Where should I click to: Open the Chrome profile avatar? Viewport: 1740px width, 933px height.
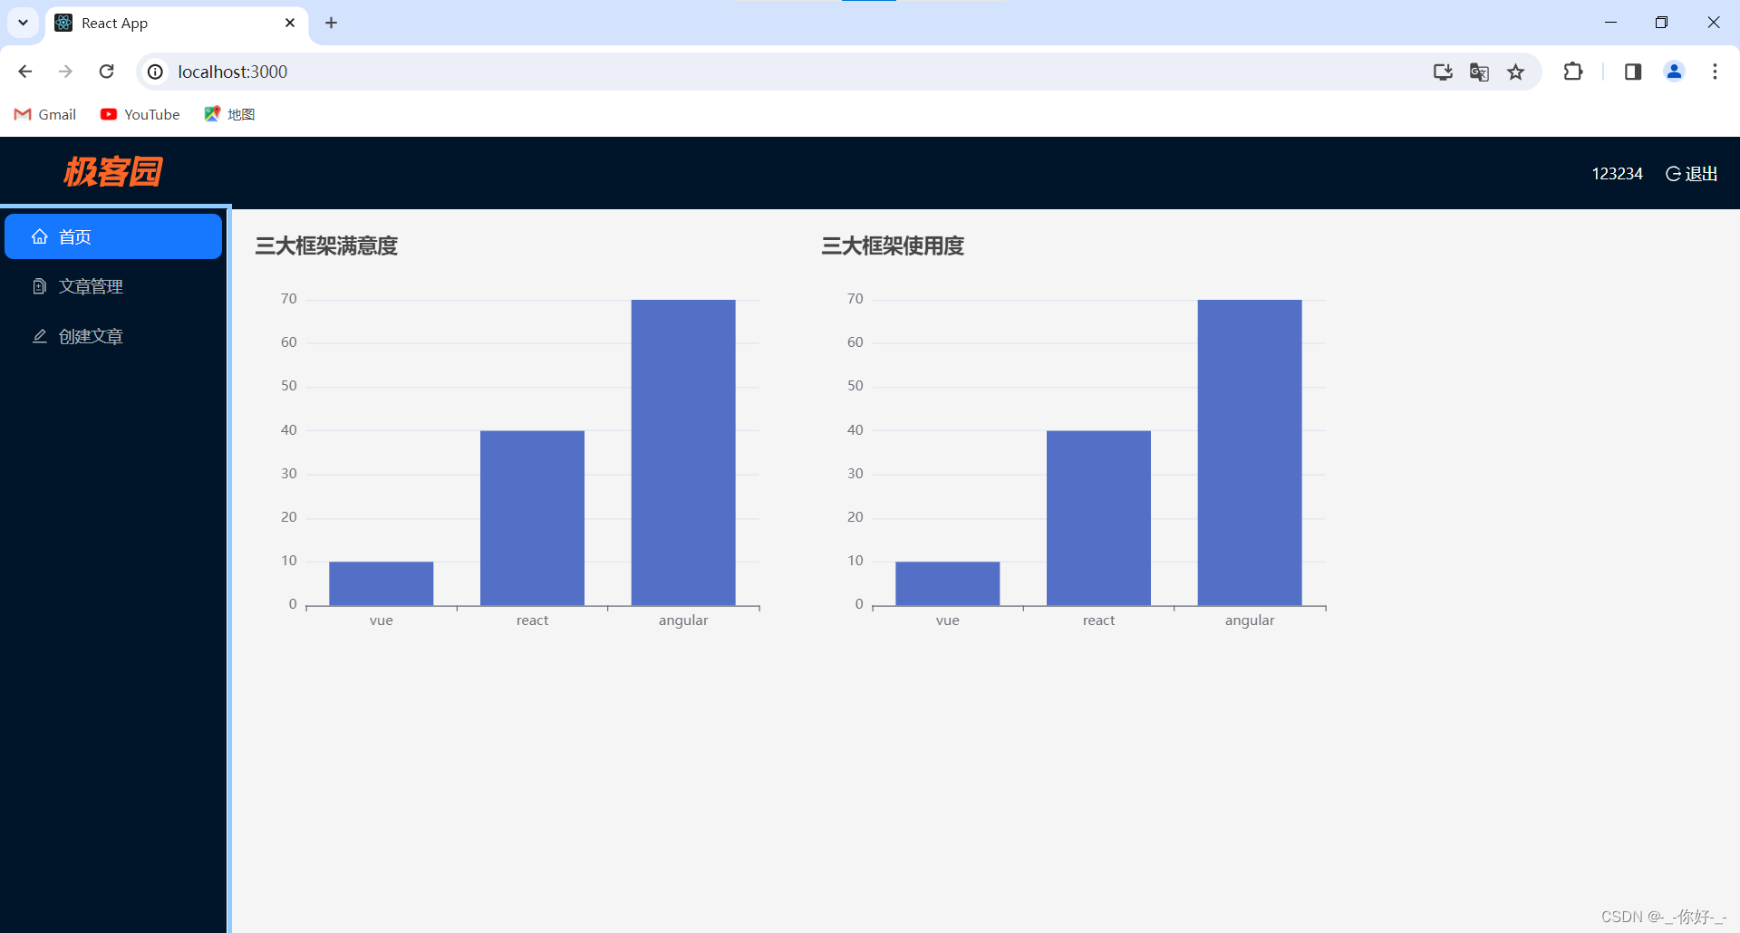pyautogui.click(x=1674, y=72)
